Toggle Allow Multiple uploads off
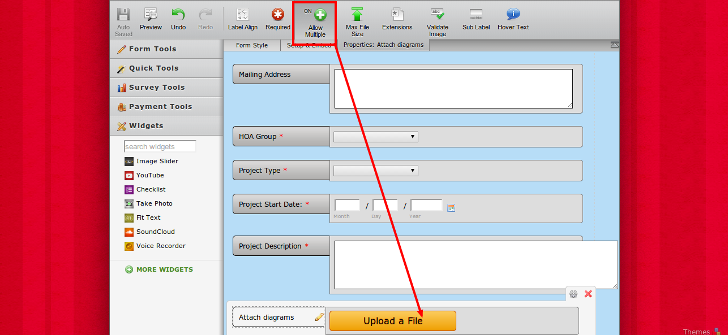This screenshot has width=728, height=335. point(315,23)
